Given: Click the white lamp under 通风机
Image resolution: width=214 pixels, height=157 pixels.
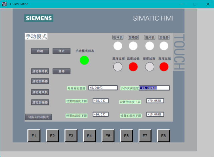Looking at the screenshot, I should [149, 46].
